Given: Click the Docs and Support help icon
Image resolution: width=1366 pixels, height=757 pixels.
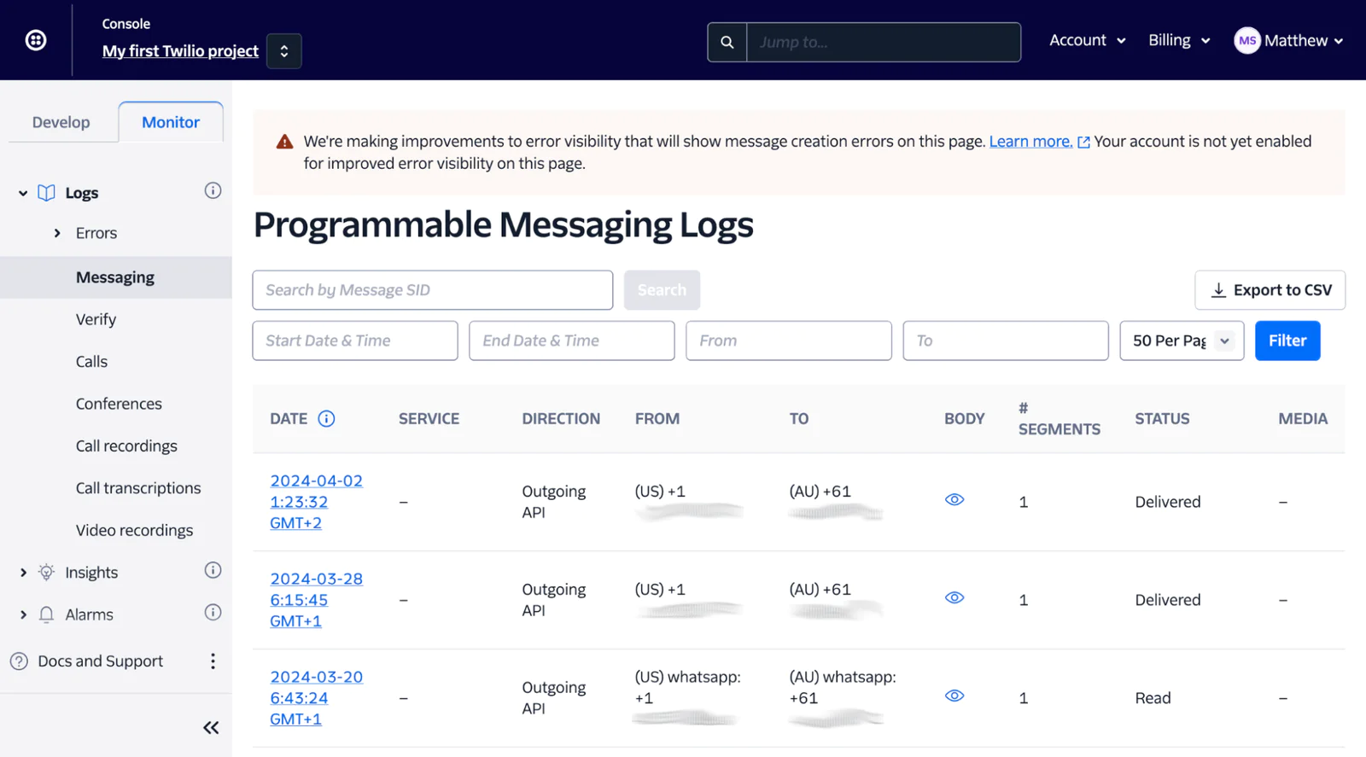Looking at the screenshot, I should point(19,661).
